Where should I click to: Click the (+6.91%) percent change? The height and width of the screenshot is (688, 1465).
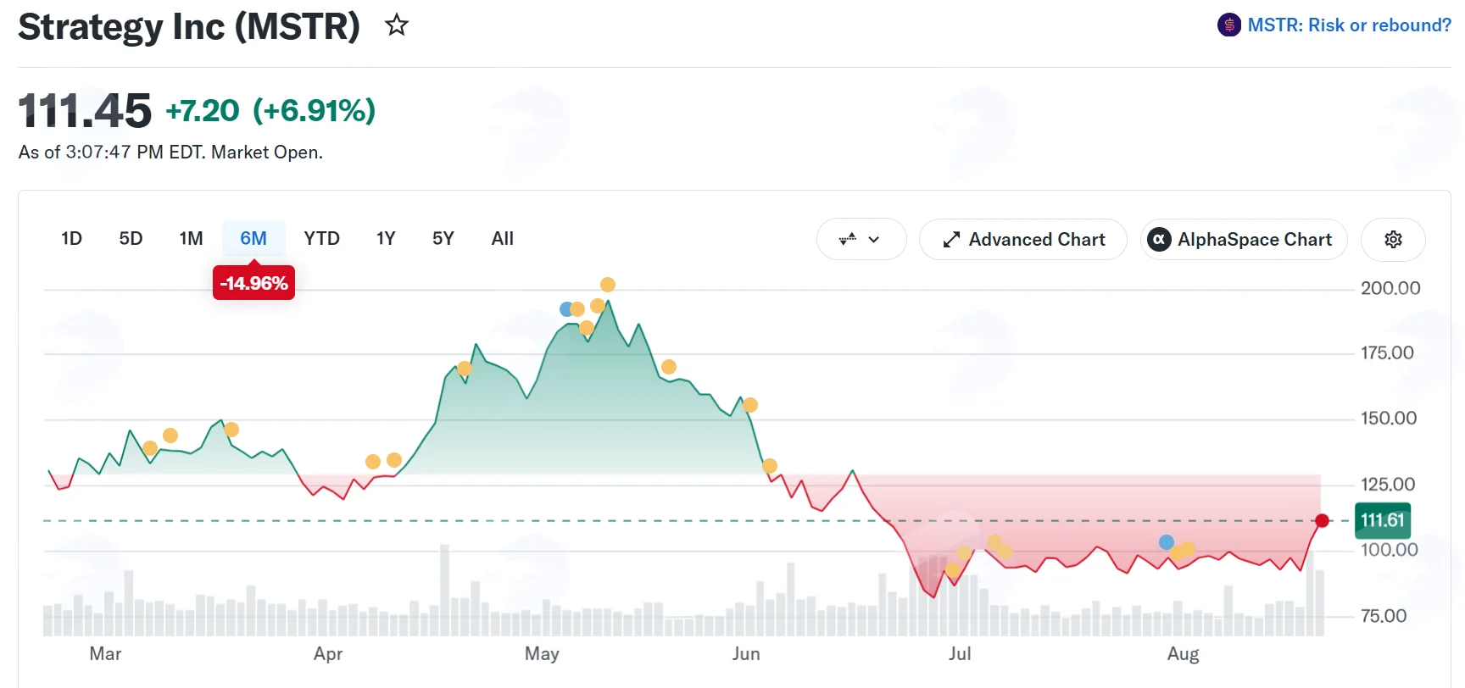[315, 111]
